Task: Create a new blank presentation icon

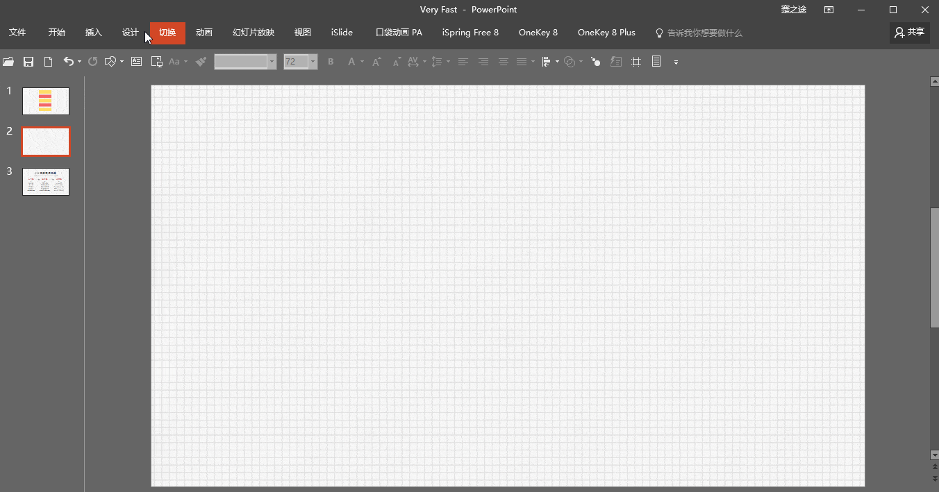Action: (48, 62)
